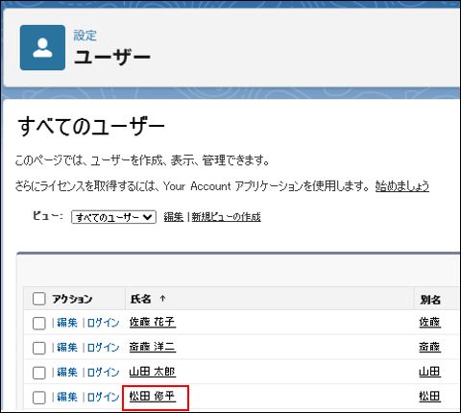Click the 別名 column header
This screenshot has height=413, width=461.
[430, 300]
